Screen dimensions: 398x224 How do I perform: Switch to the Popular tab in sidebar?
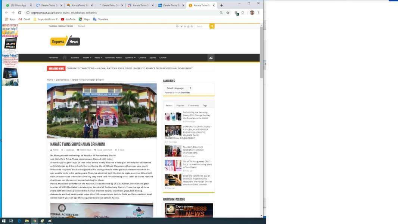[x=180, y=105]
